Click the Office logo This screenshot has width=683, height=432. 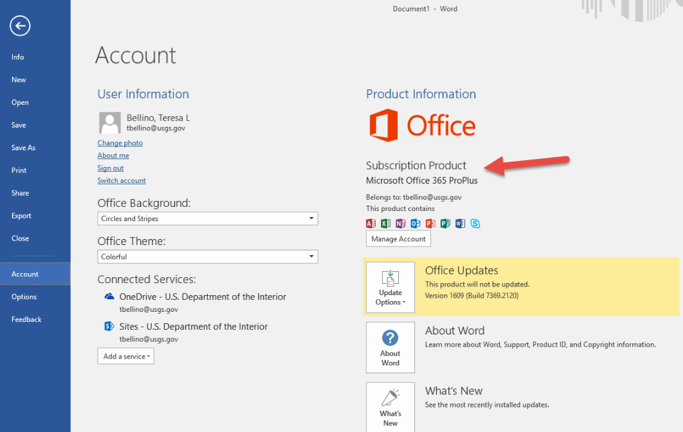[x=422, y=126]
